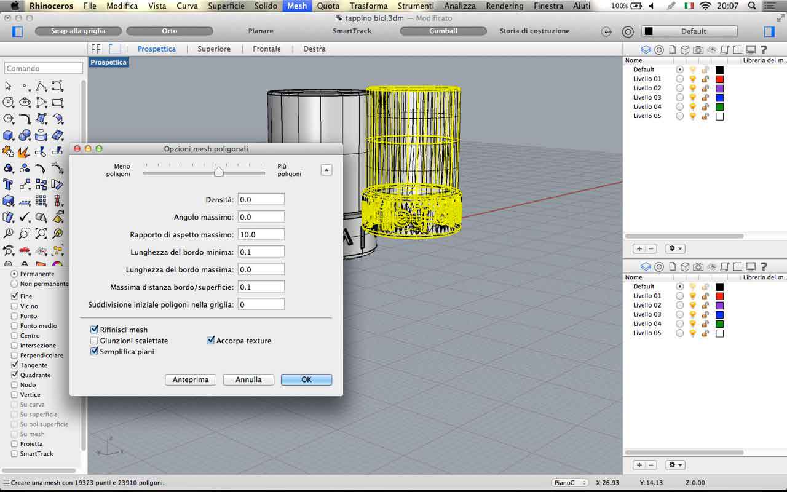Click the Comando input field
Image resolution: width=787 pixels, height=492 pixels.
pyautogui.click(x=44, y=68)
